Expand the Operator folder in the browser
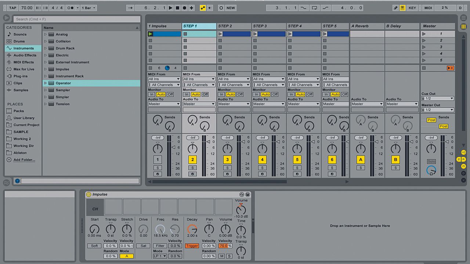 tap(45, 83)
